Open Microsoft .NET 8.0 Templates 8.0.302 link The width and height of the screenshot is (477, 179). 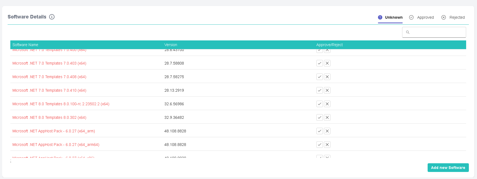[49, 117]
